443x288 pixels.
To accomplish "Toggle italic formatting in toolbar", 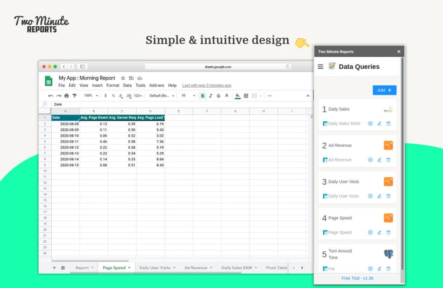I will (x=210, y=96).
